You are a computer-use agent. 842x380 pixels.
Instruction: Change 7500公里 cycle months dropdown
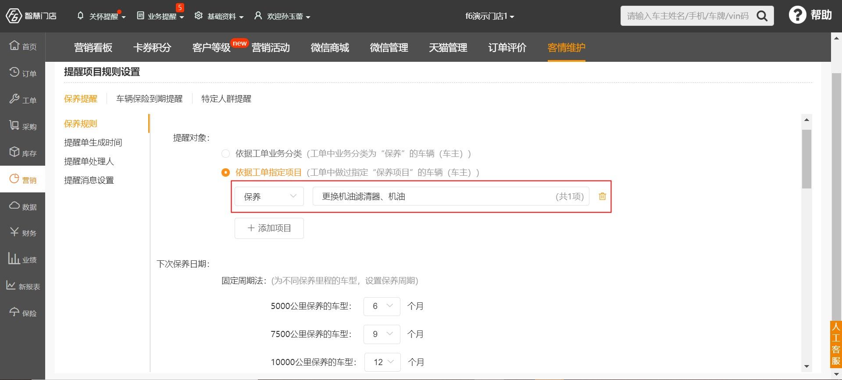point(382,334)
